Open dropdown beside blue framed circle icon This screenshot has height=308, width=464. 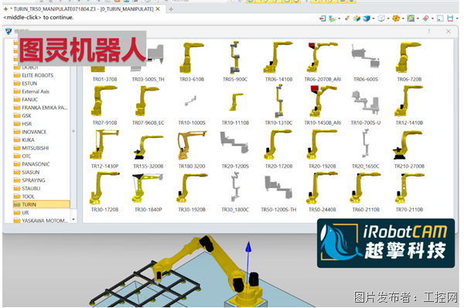click(418, 19)
